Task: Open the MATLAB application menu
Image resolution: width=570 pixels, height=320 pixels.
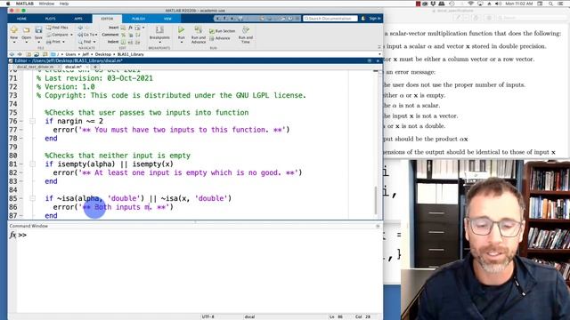Action: tap(25, 4)
